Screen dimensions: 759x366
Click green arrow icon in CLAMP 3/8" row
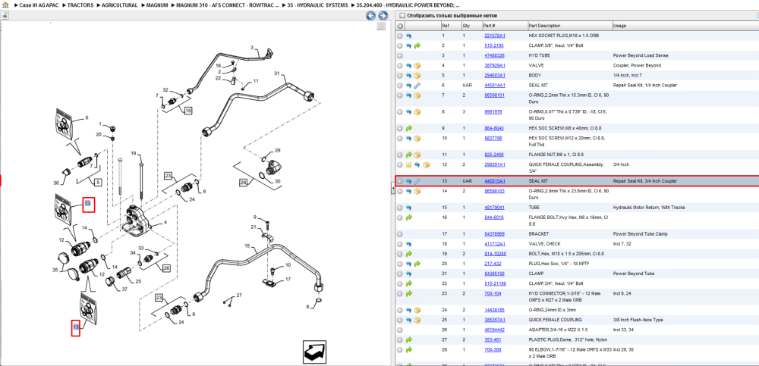(x=417, y=46)
